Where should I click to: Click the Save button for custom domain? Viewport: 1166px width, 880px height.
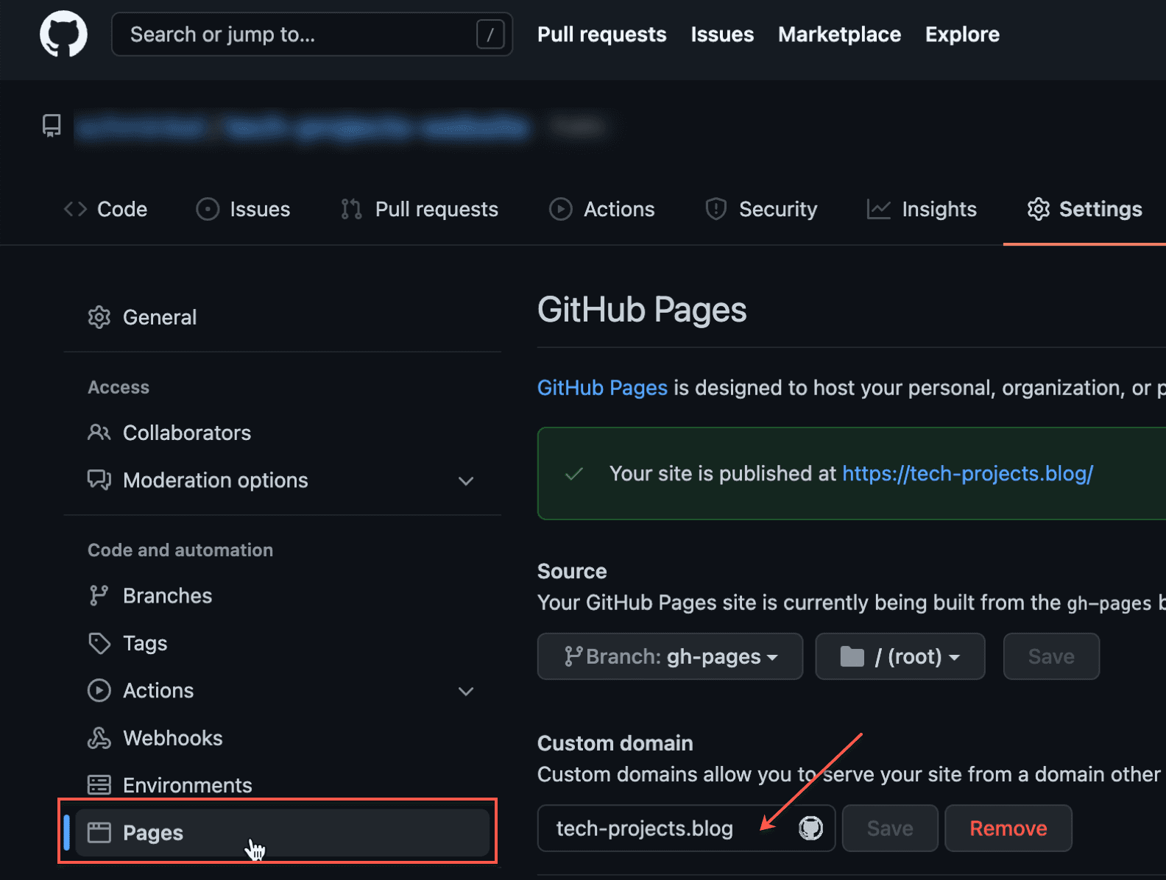click(890, 828)
